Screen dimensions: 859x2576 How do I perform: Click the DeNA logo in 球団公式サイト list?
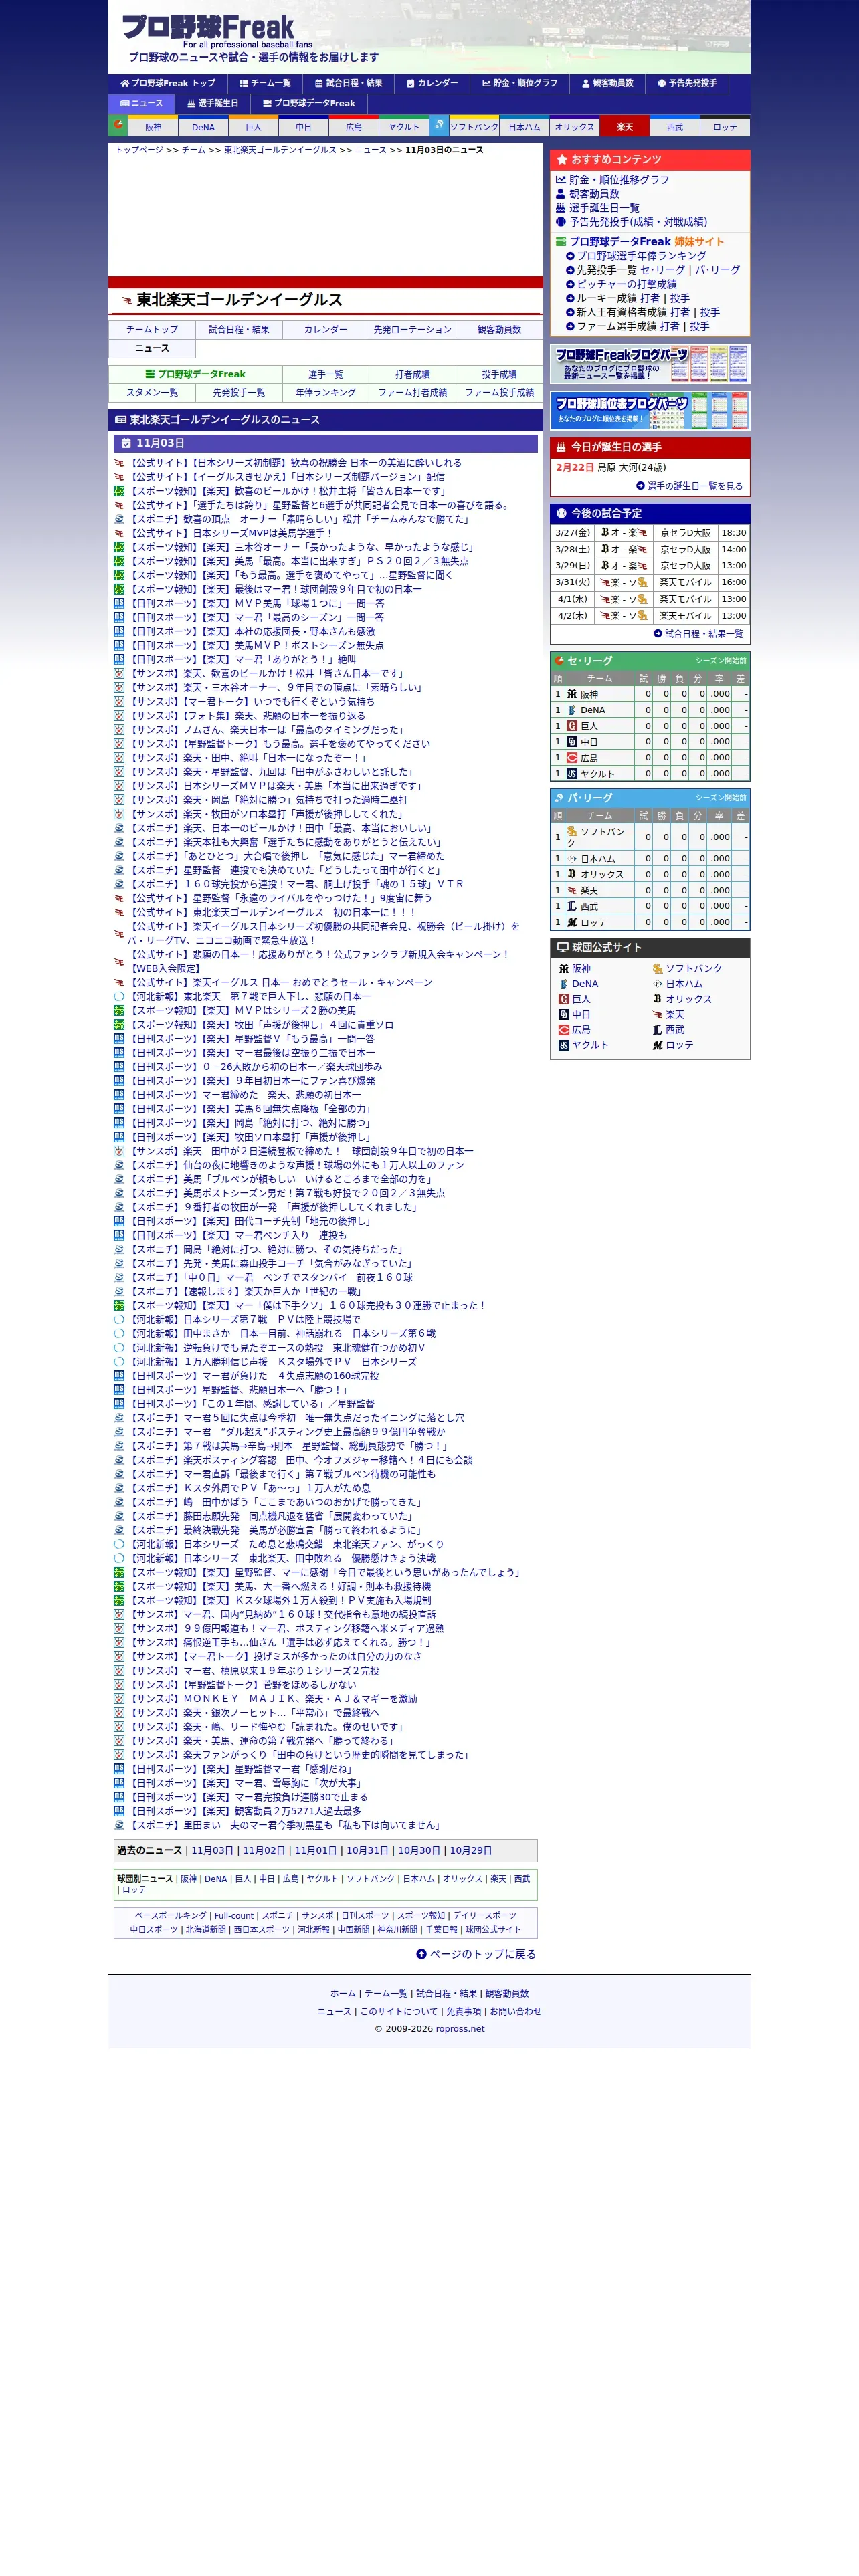[x=563, y=984]
